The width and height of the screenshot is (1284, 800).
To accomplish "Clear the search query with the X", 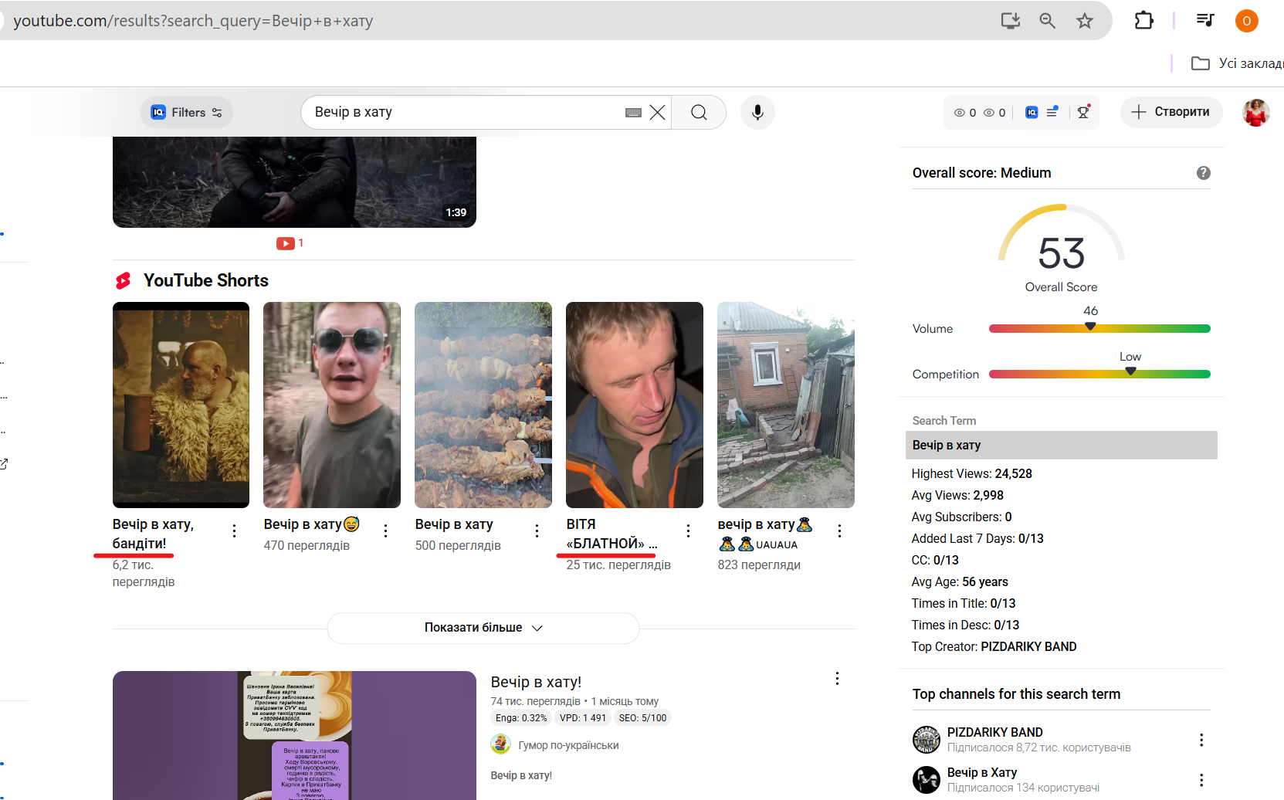I will (658, 113).
